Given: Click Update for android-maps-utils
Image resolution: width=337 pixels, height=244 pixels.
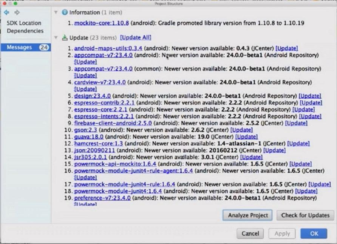Looking at the screenshot, I should pos(287,48).
